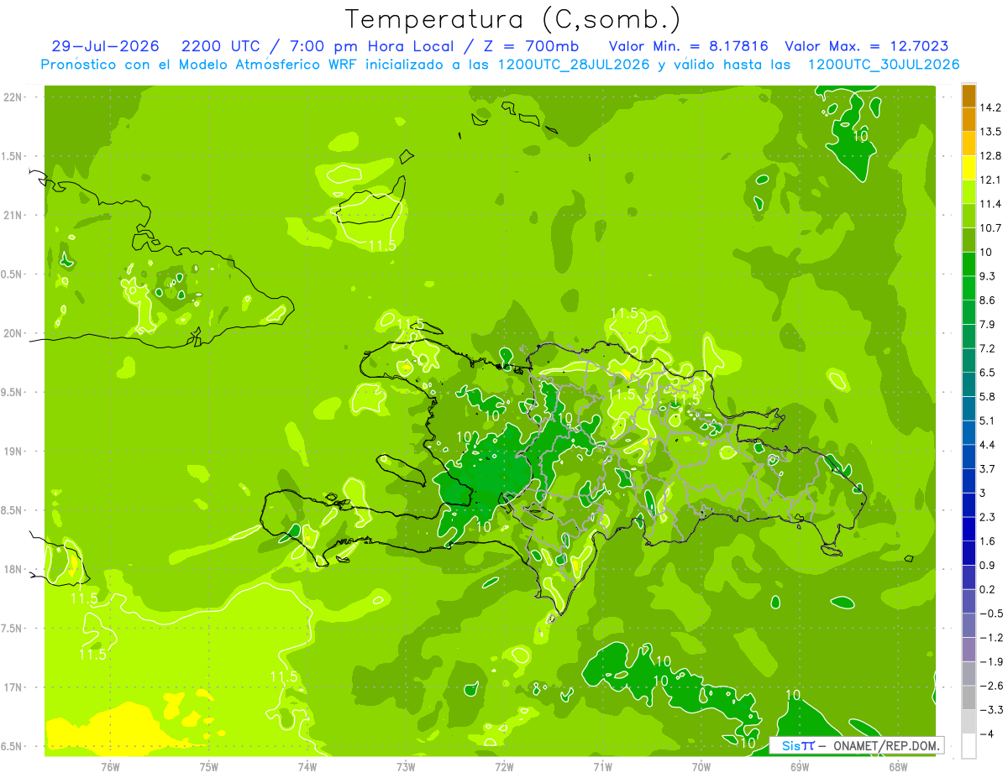Viewport: 1008px width, 778px height.
Task: Click the '19N' latitude axis label
Action: [x=13, y=452]
